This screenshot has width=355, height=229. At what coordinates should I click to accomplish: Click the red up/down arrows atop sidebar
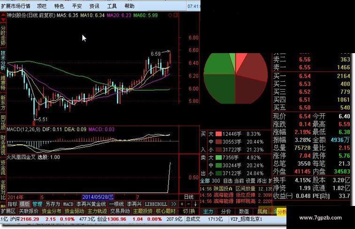point(3,17)
